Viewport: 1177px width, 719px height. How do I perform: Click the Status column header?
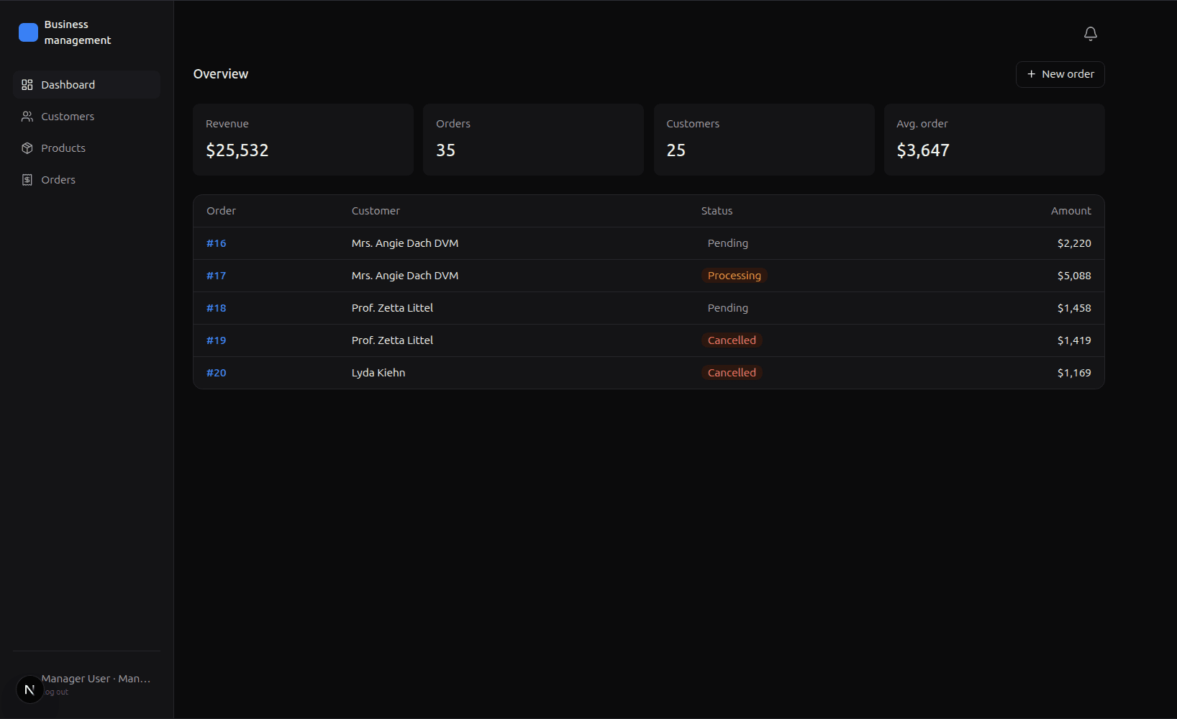717,211
